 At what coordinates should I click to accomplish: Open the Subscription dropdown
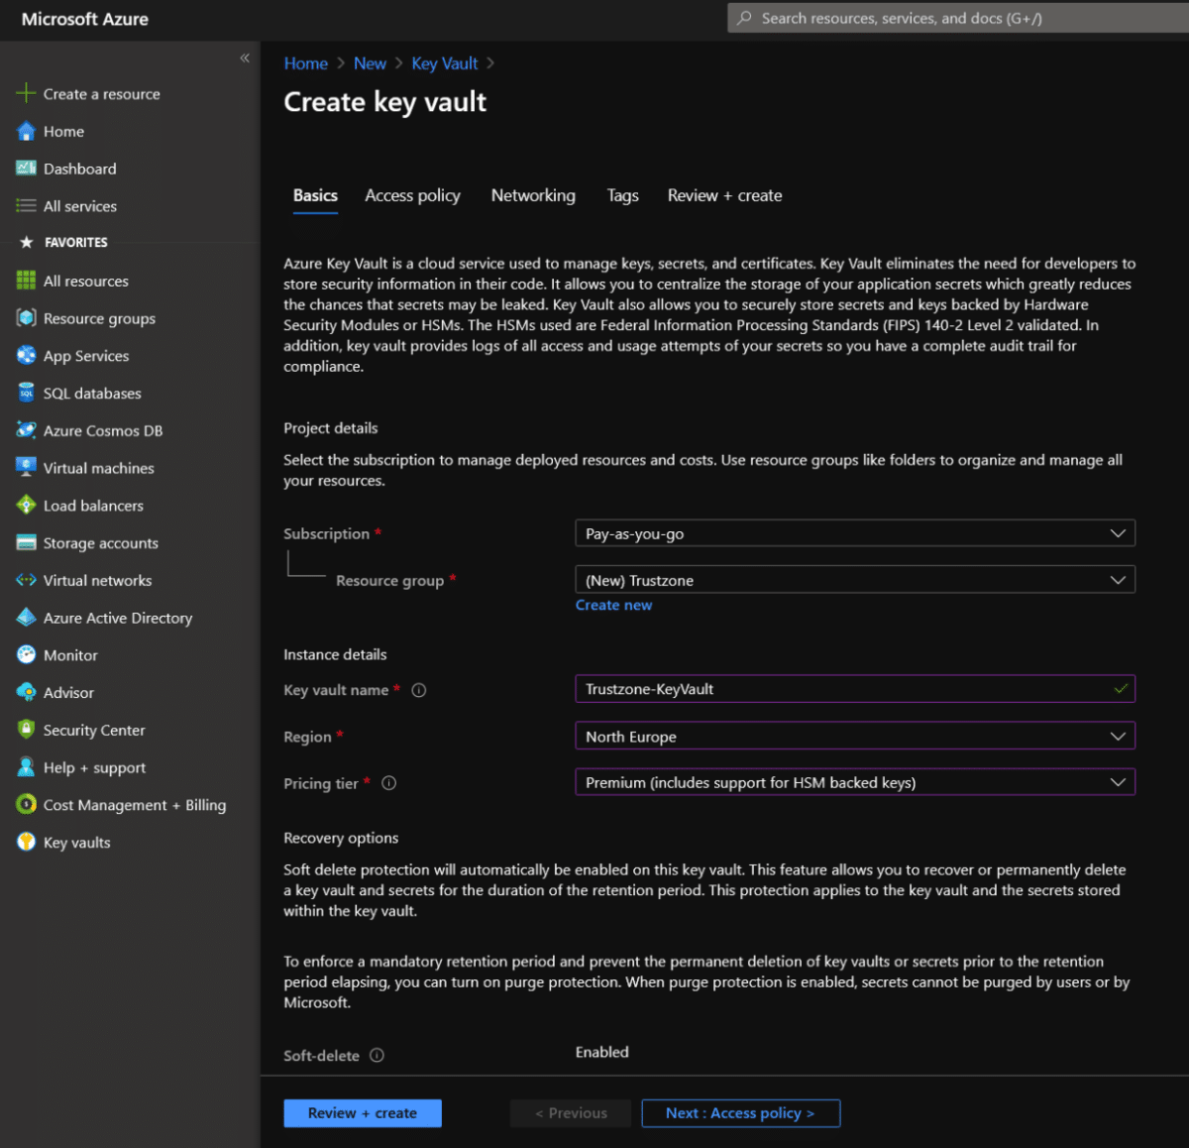(x=854, y=532)
